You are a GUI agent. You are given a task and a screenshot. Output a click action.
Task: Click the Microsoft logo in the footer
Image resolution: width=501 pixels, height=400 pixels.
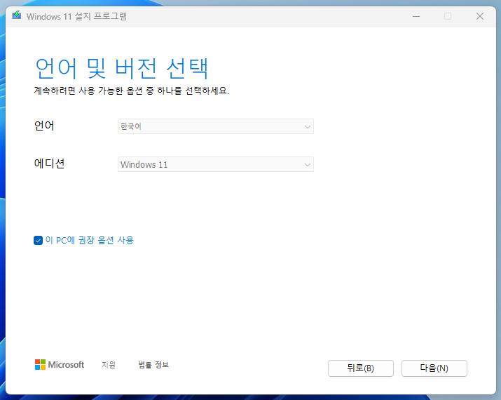coord(60,364)
